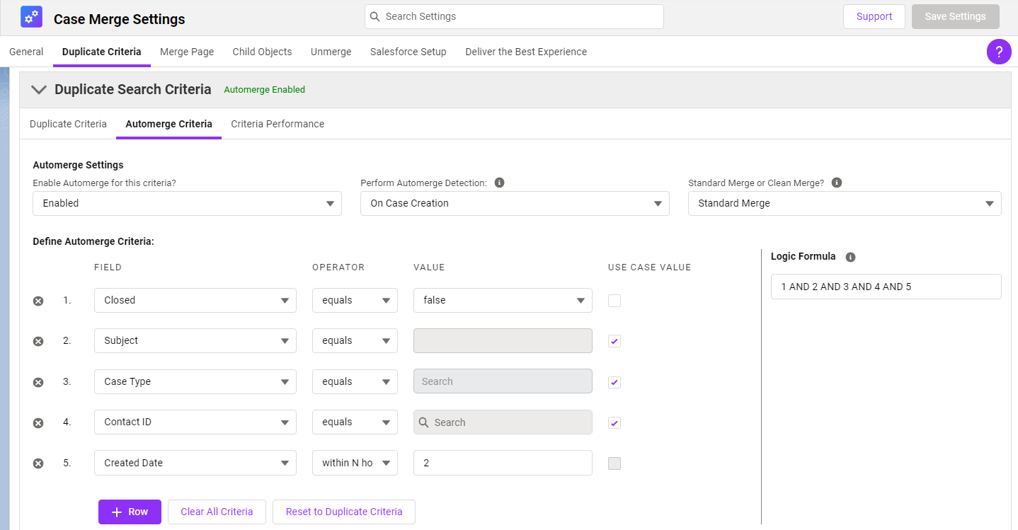Image resolution: width=1018 pixels, height=530 pixels.
Task: Toggle Use Case Value checkbox for Case Type
Action: pyautogui.click(x=614, y=382)
